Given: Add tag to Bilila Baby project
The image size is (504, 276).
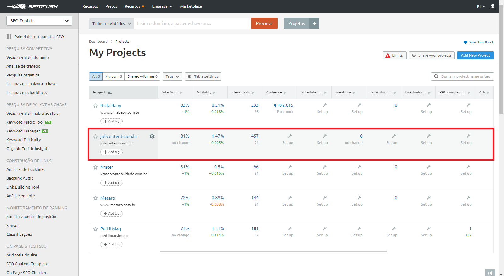Looking at the screenshot, I should coord(112,121).
